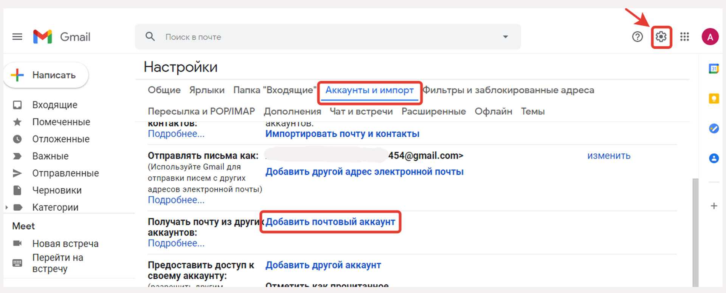Open Google Tasks side panel icon
Image resolution: width=726 pixels, height=293 pixels.
click(x=714, y=128)
